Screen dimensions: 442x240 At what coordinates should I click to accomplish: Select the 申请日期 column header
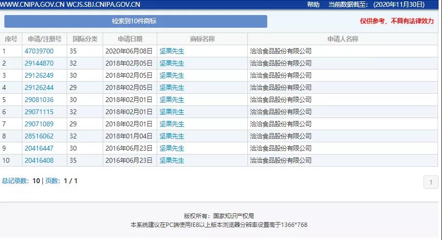pos(130,39)
